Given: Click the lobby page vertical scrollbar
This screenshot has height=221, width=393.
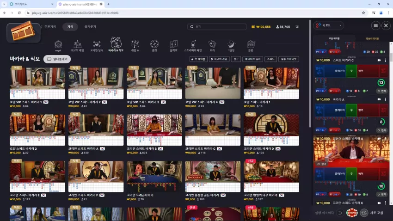Looking at the screenshot, I should (310, 73).
